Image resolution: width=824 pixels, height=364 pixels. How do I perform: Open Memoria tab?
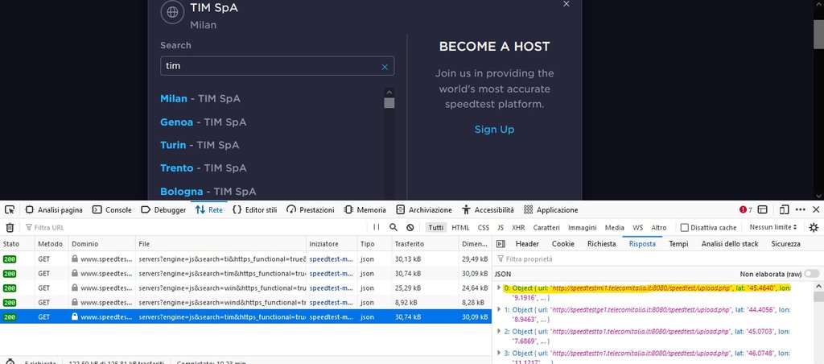pyautogui.click(x=365, y=210)
